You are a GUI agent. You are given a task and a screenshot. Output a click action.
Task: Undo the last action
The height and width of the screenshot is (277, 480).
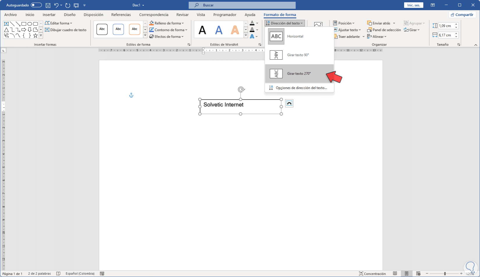click(x=56, y=5)
